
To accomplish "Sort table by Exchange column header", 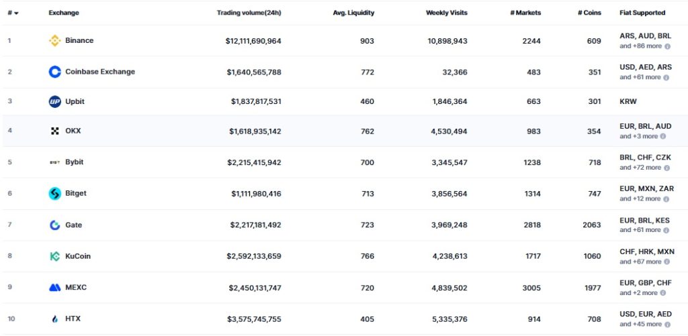I will (x=64, y=13).
